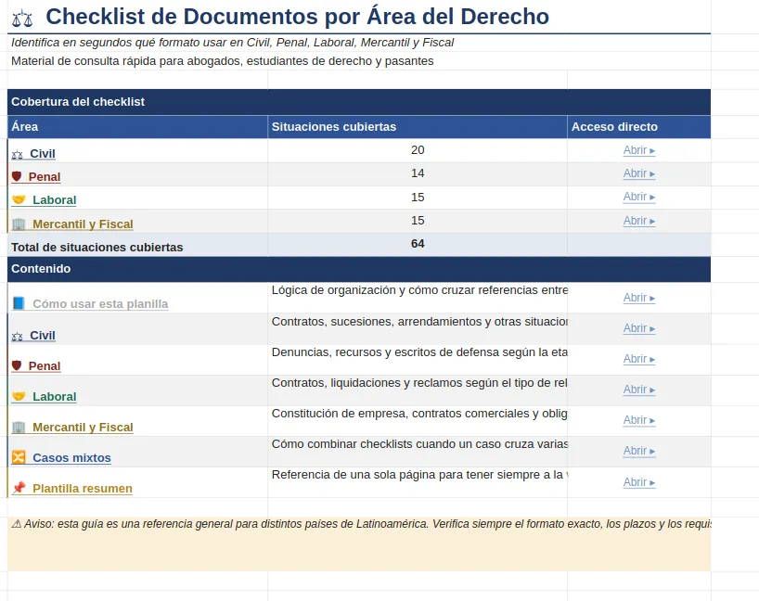Click the shield icon before Penal under Contenido
The height and width of the screenshot is (601, 759).
point(17,365)
